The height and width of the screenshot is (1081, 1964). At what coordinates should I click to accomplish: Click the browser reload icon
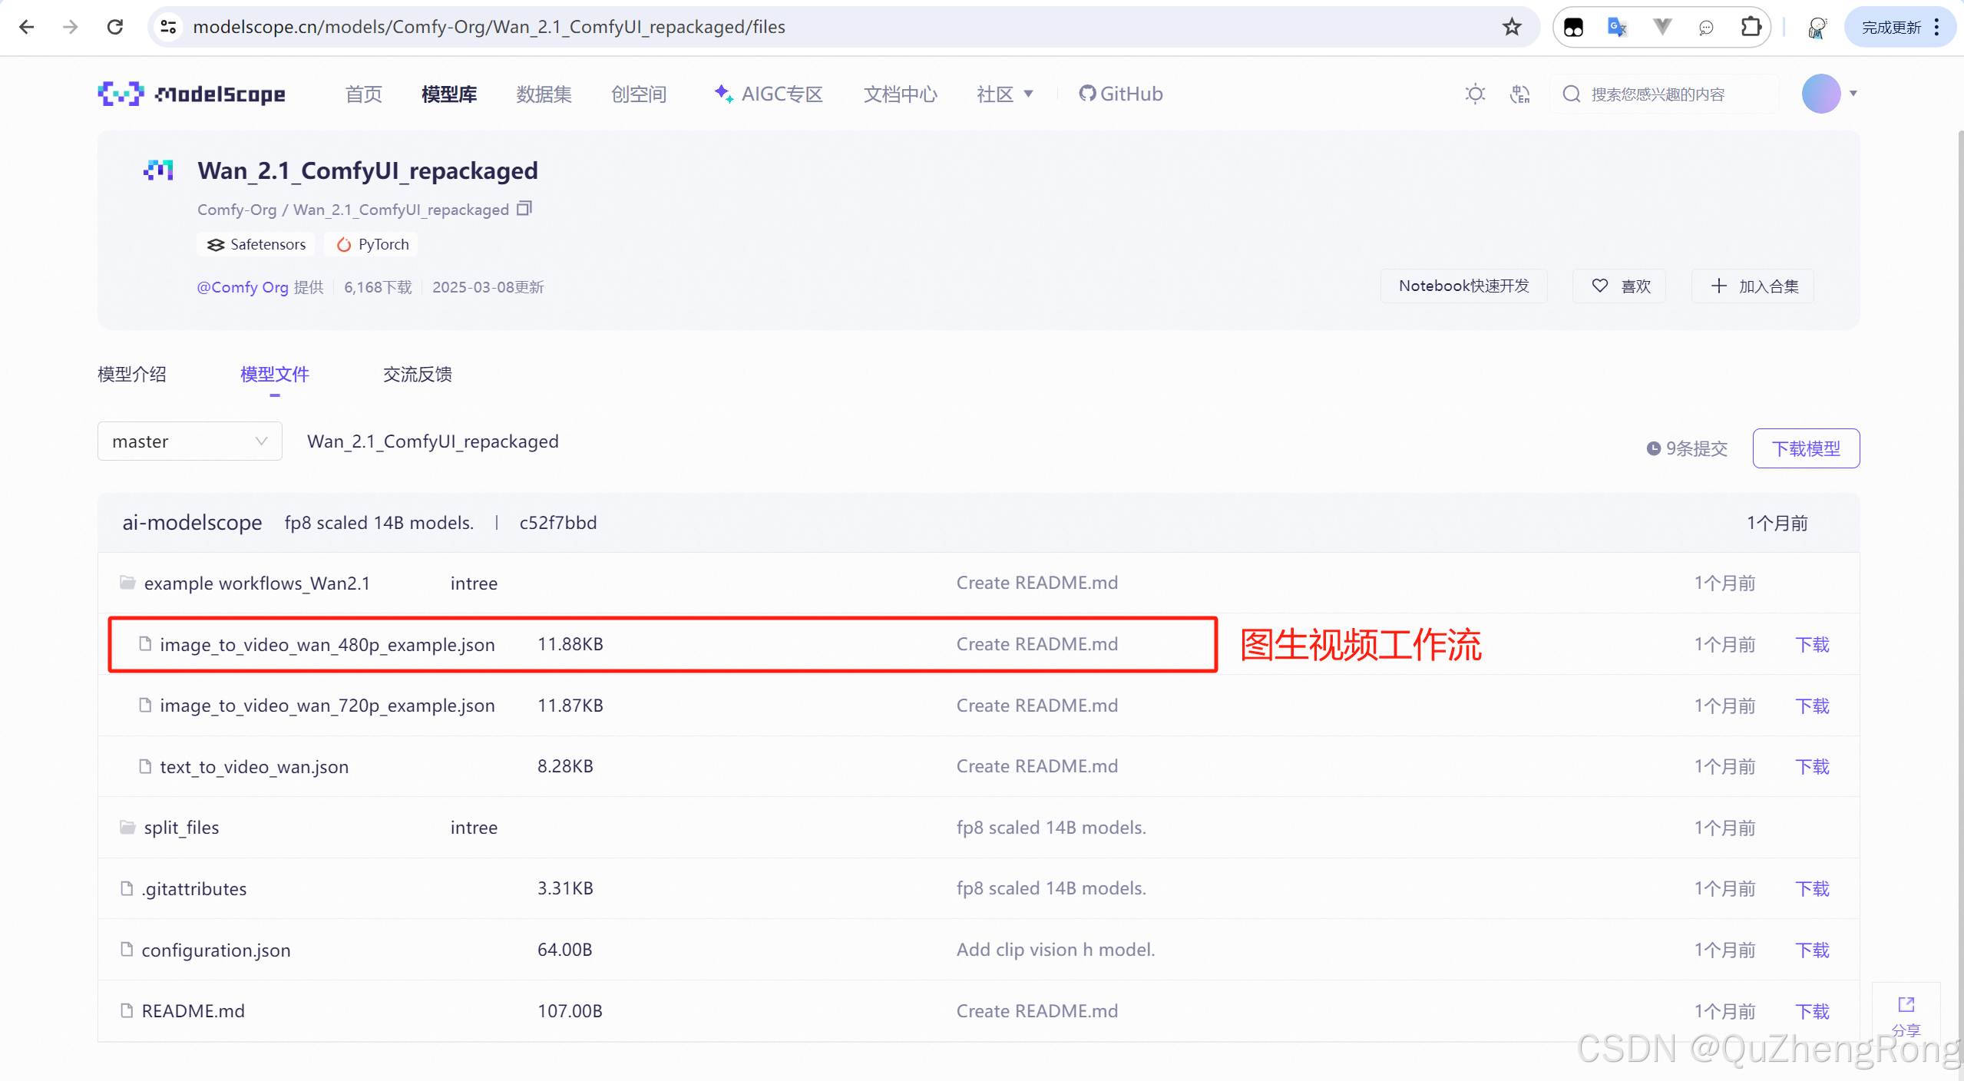(115, 27)
